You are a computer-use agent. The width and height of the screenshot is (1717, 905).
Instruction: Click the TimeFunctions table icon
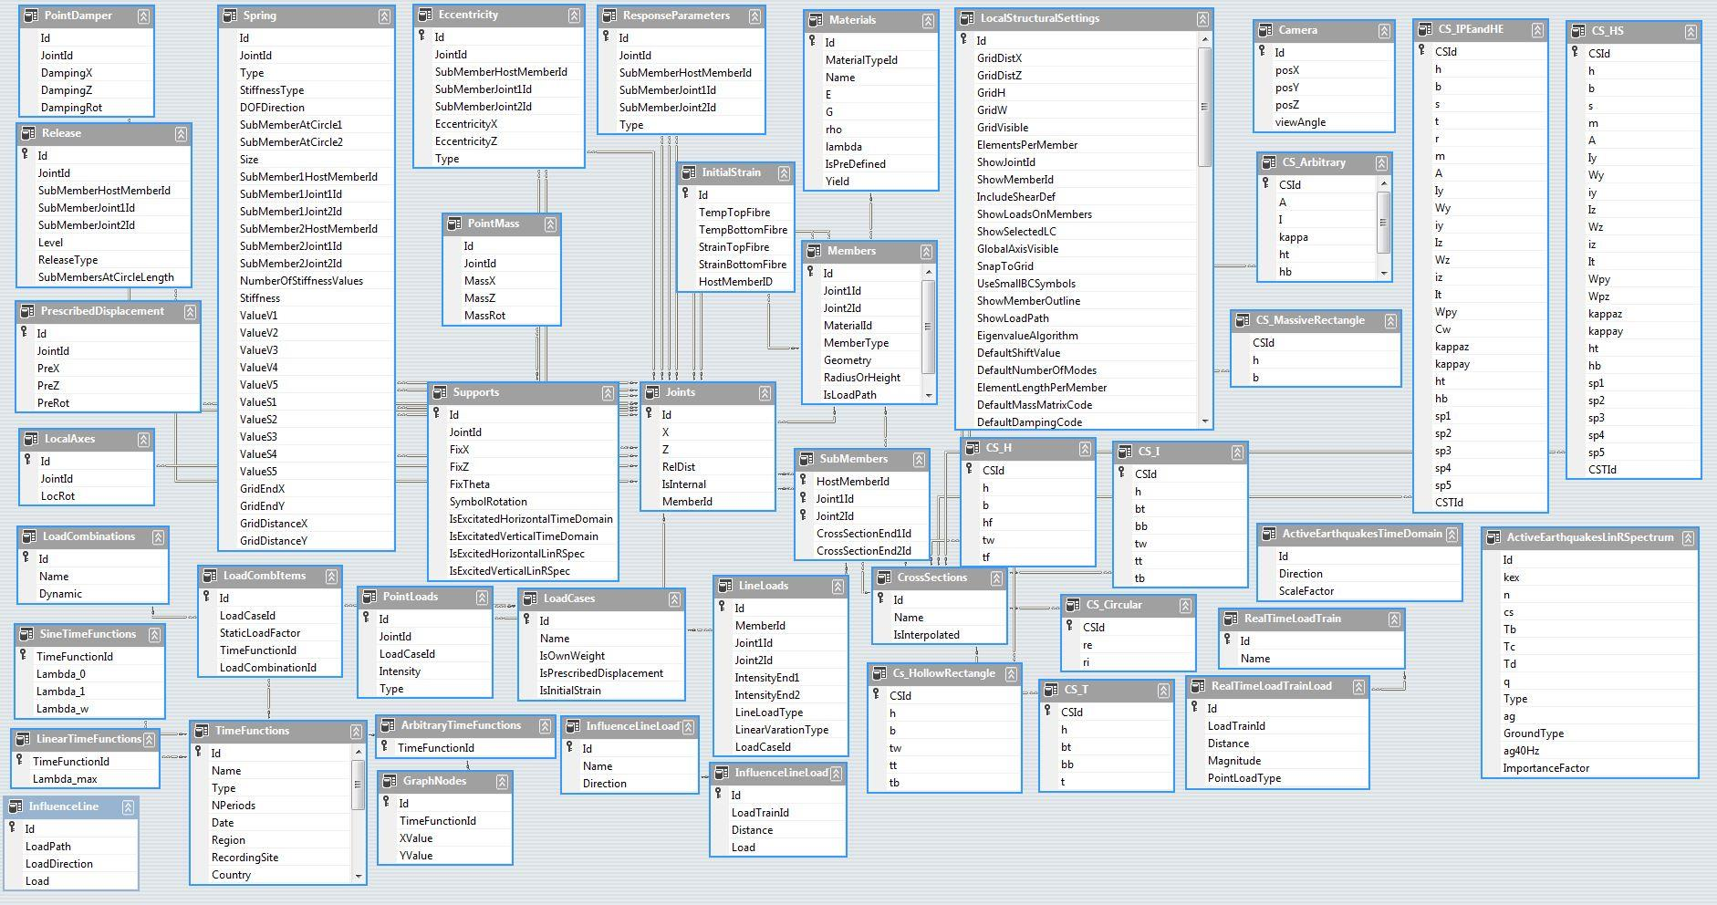[202, 732]
